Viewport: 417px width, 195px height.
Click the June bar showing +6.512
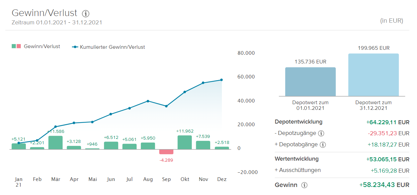pos(111,146)
